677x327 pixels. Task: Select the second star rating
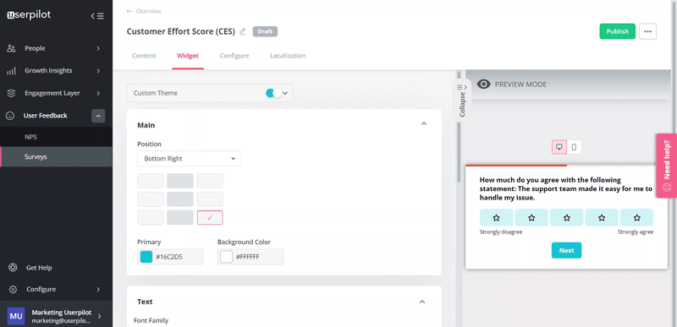coord(531,217)
